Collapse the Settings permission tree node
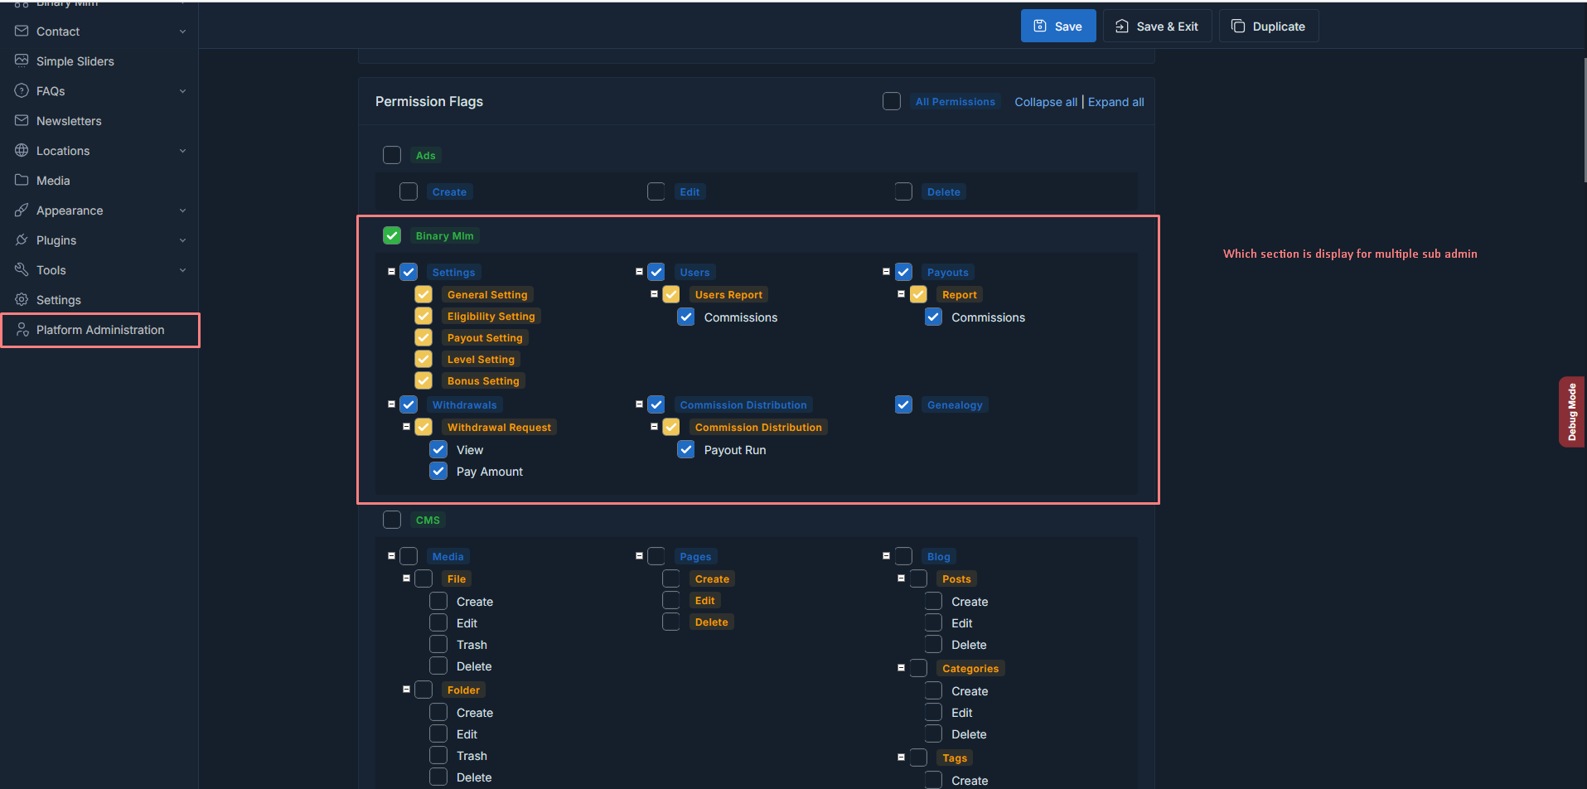 point(391,272)
